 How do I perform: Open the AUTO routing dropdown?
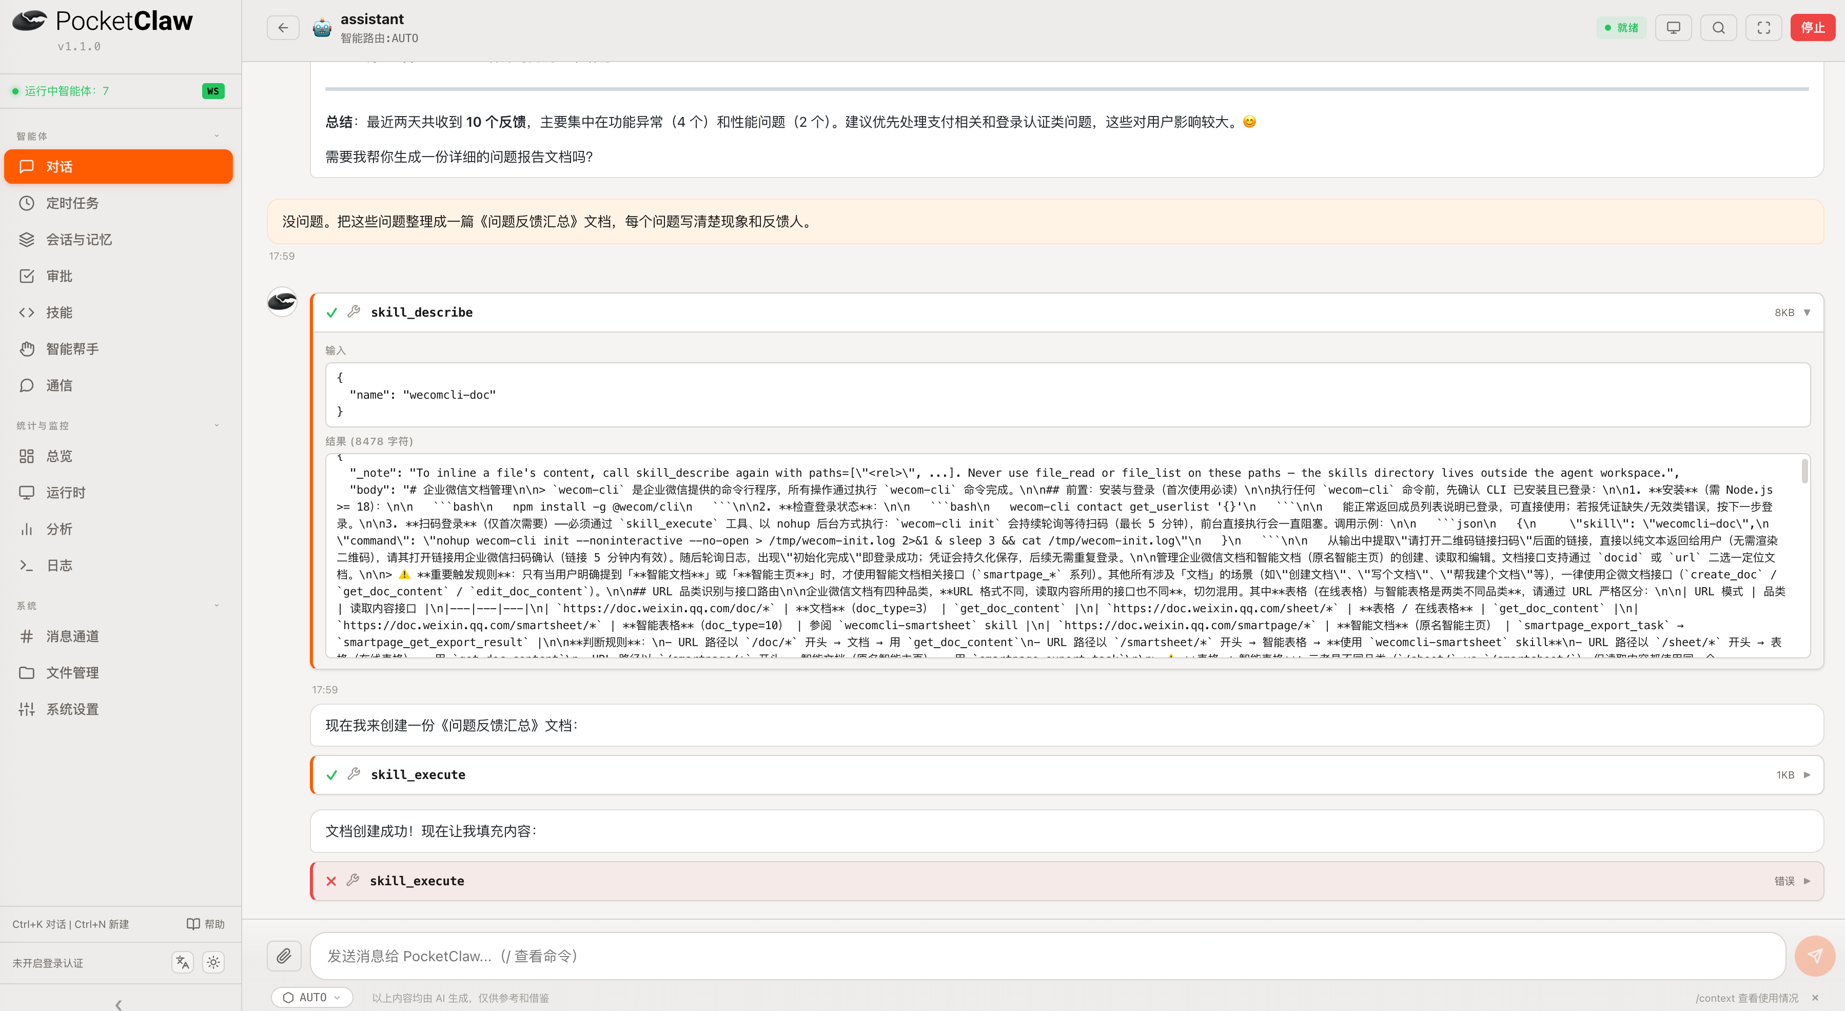click(x=312, y=997)
